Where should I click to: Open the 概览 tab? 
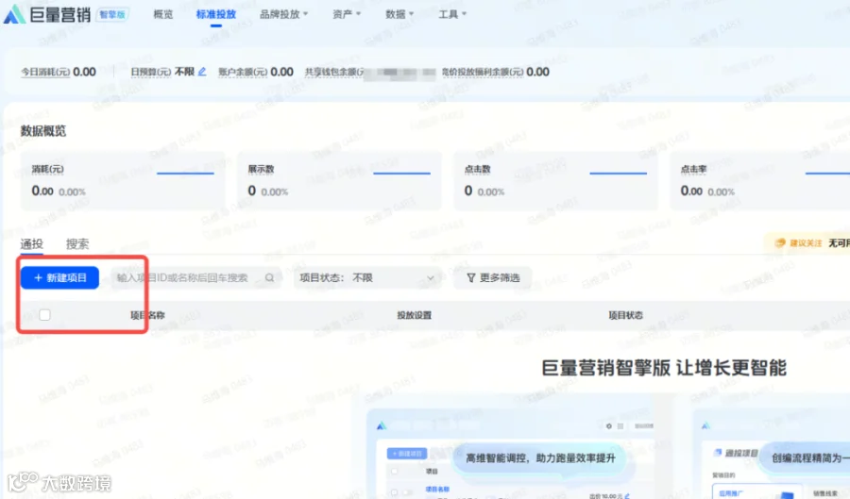click(162, 14)
